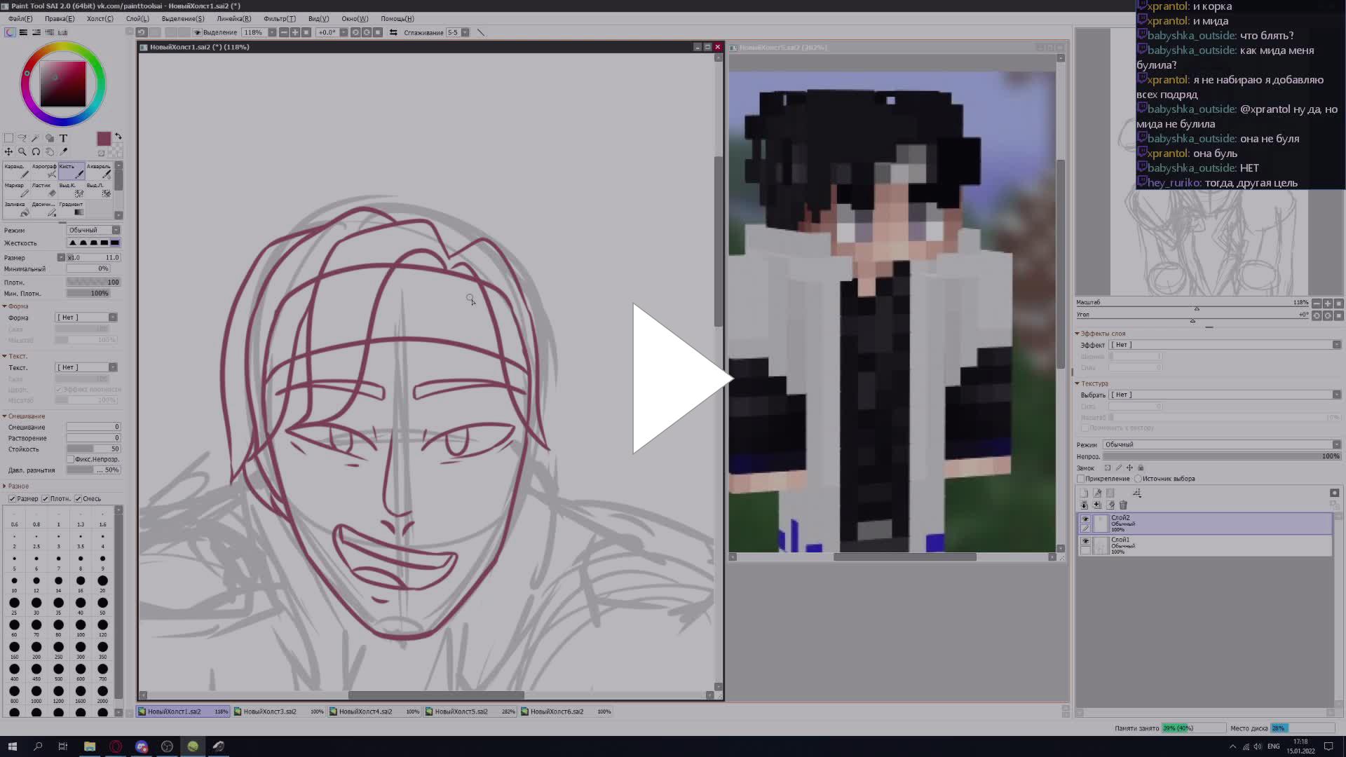Select the Text tool icon

pos(63,138)
